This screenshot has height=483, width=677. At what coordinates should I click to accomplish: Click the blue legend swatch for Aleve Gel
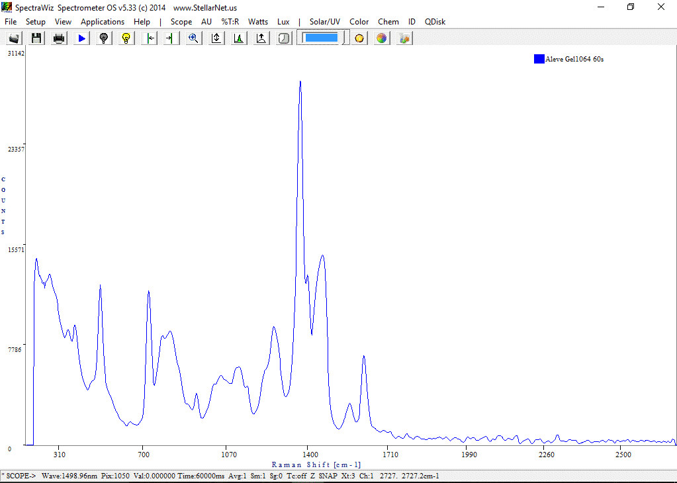[539, 59]
